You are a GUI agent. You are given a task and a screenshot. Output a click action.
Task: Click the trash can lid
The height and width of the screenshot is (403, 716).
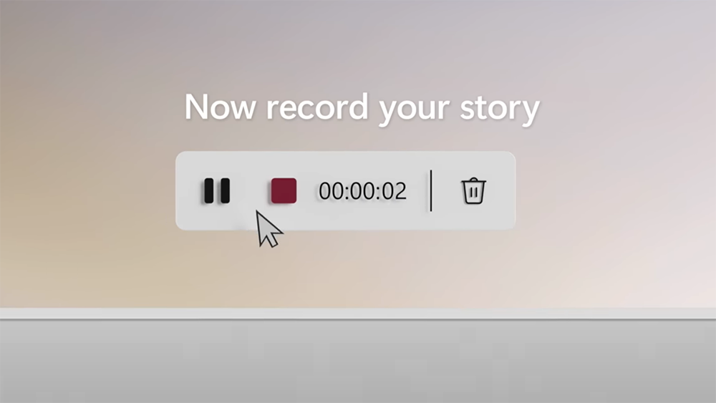[473, 180]
